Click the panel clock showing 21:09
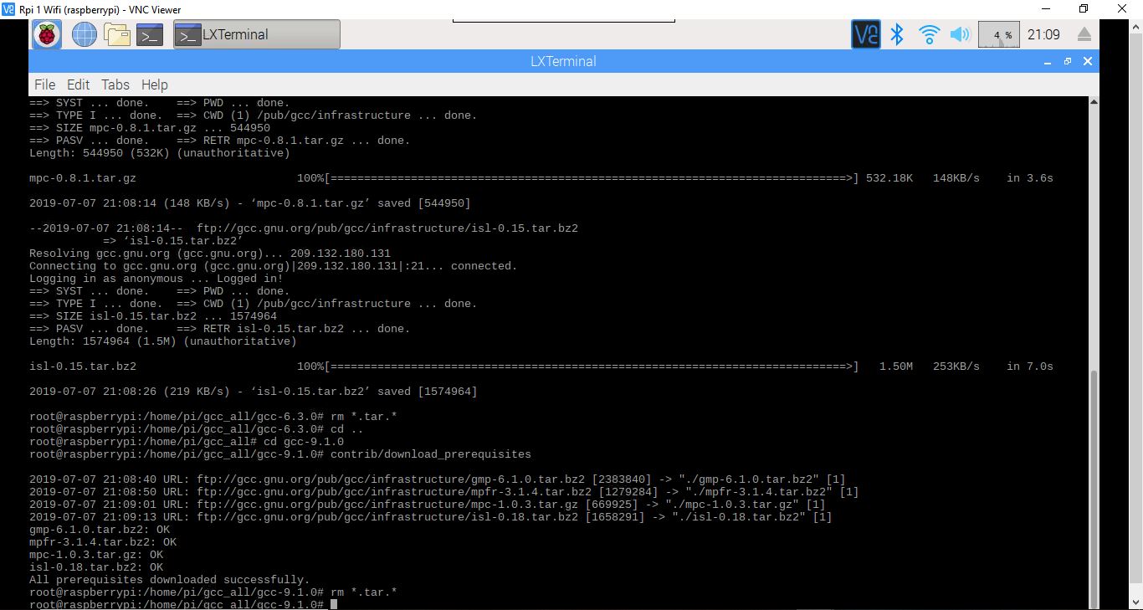This screenshot has height=610, width=1143. tap(1043, 34)
